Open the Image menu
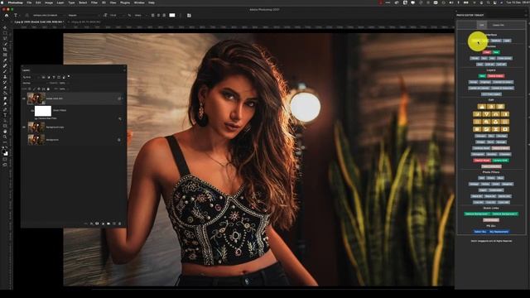The height and width of the screenshot is (298, 530). 49,2
